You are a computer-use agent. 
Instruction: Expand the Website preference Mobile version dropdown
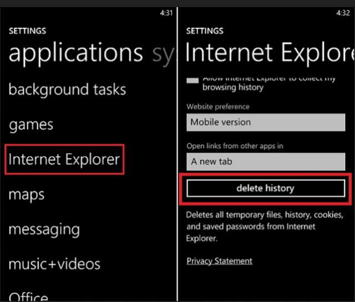266,122
